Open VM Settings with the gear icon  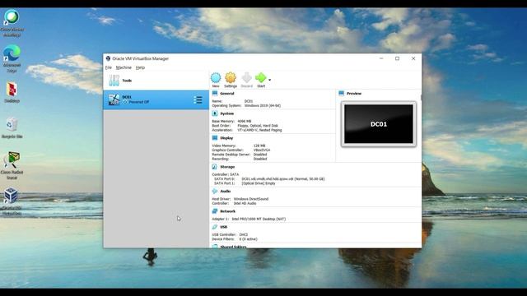coord(231,78)
